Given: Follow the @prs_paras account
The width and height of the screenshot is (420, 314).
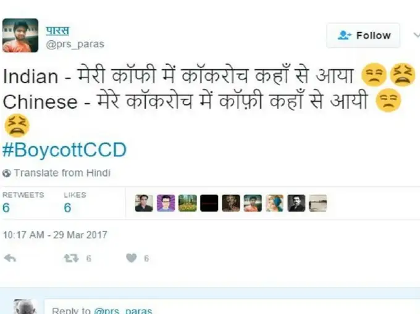Looking at the screenshot, I should point(363,35).
